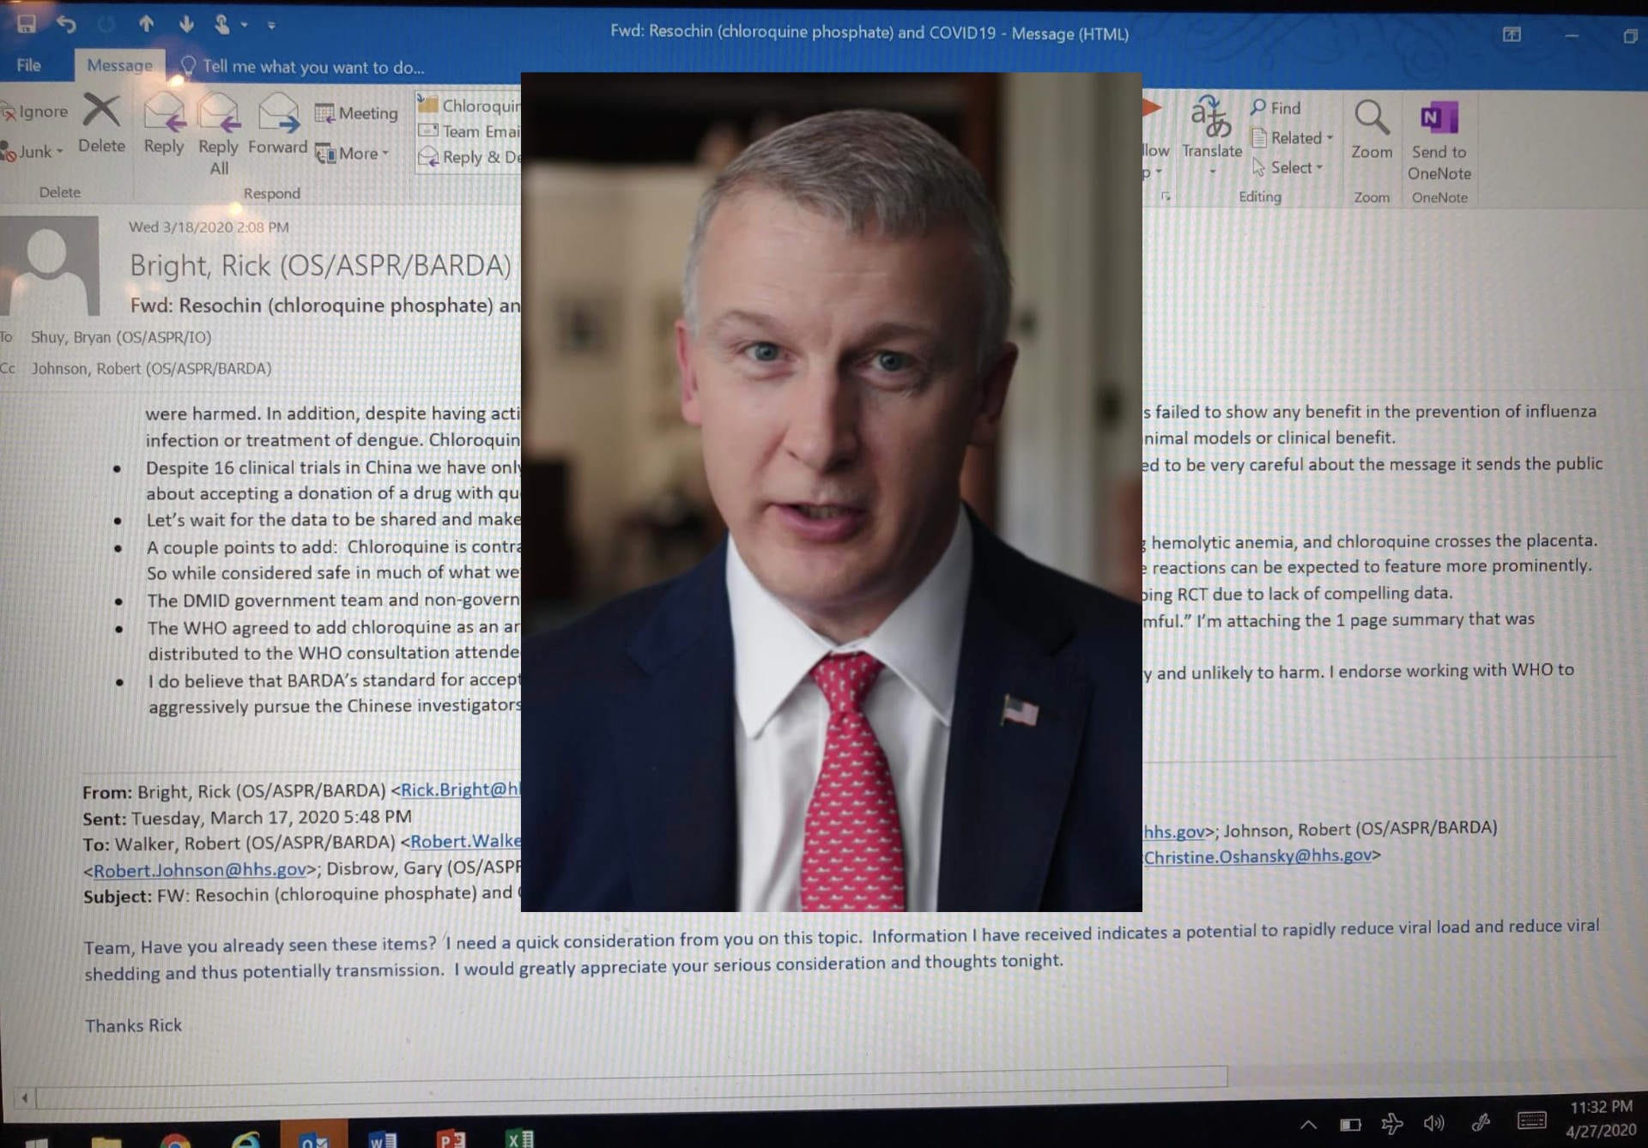Click the Reply All icon
1648x1148 pixels.
(218, 114)
